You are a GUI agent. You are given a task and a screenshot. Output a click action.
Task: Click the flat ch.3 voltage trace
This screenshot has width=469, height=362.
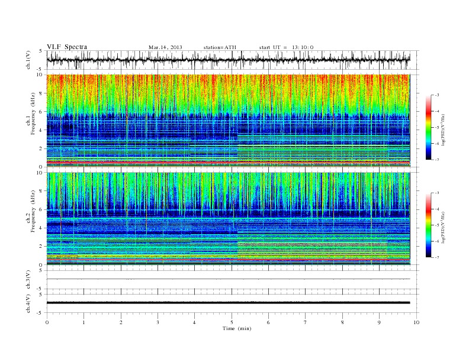click(x=228, y=279)
